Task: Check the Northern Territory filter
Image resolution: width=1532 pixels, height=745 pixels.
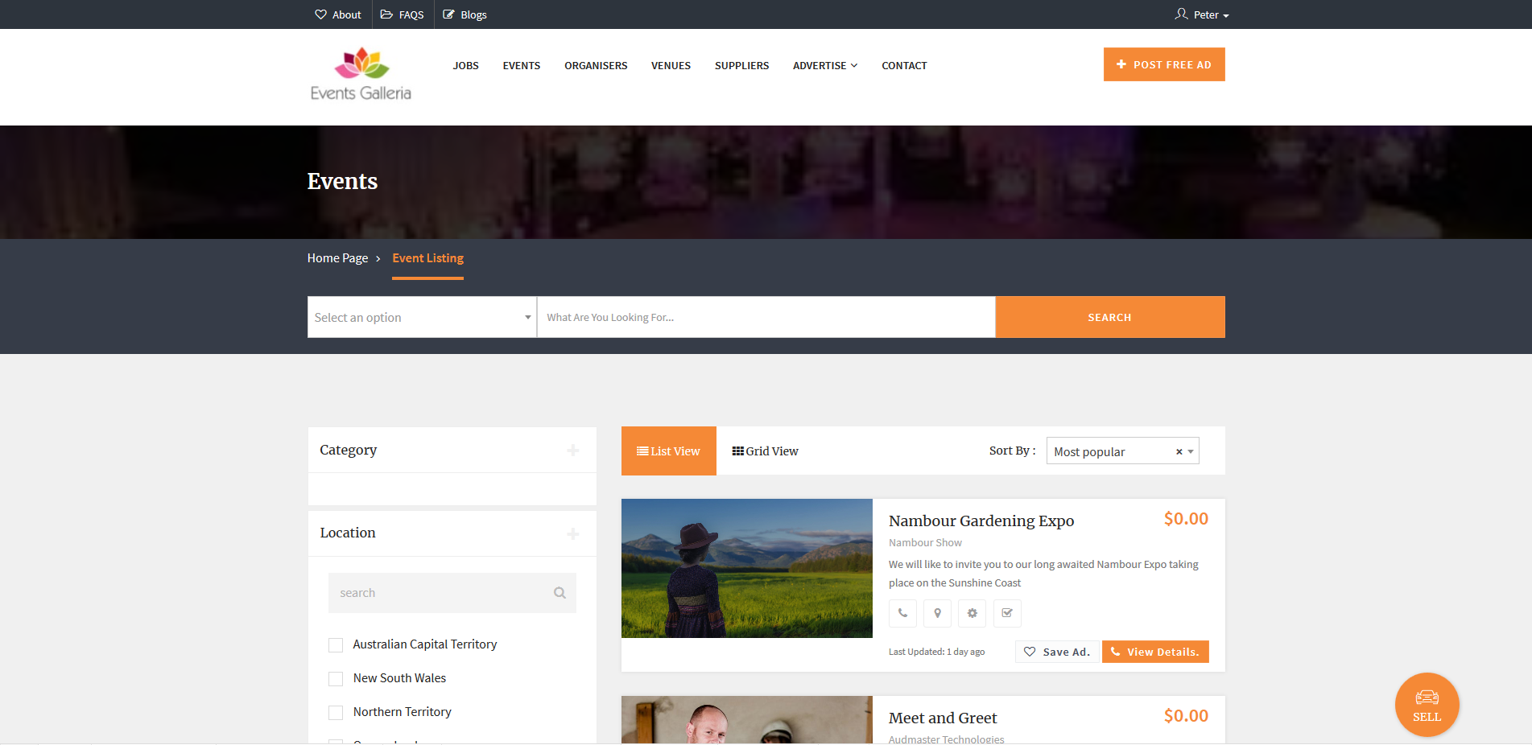Action: (335, 712)
